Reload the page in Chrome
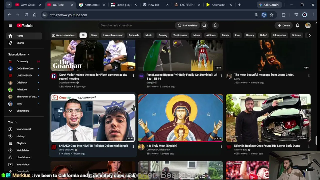Viewport: 320px width, 180px height. tap(26, 15)
